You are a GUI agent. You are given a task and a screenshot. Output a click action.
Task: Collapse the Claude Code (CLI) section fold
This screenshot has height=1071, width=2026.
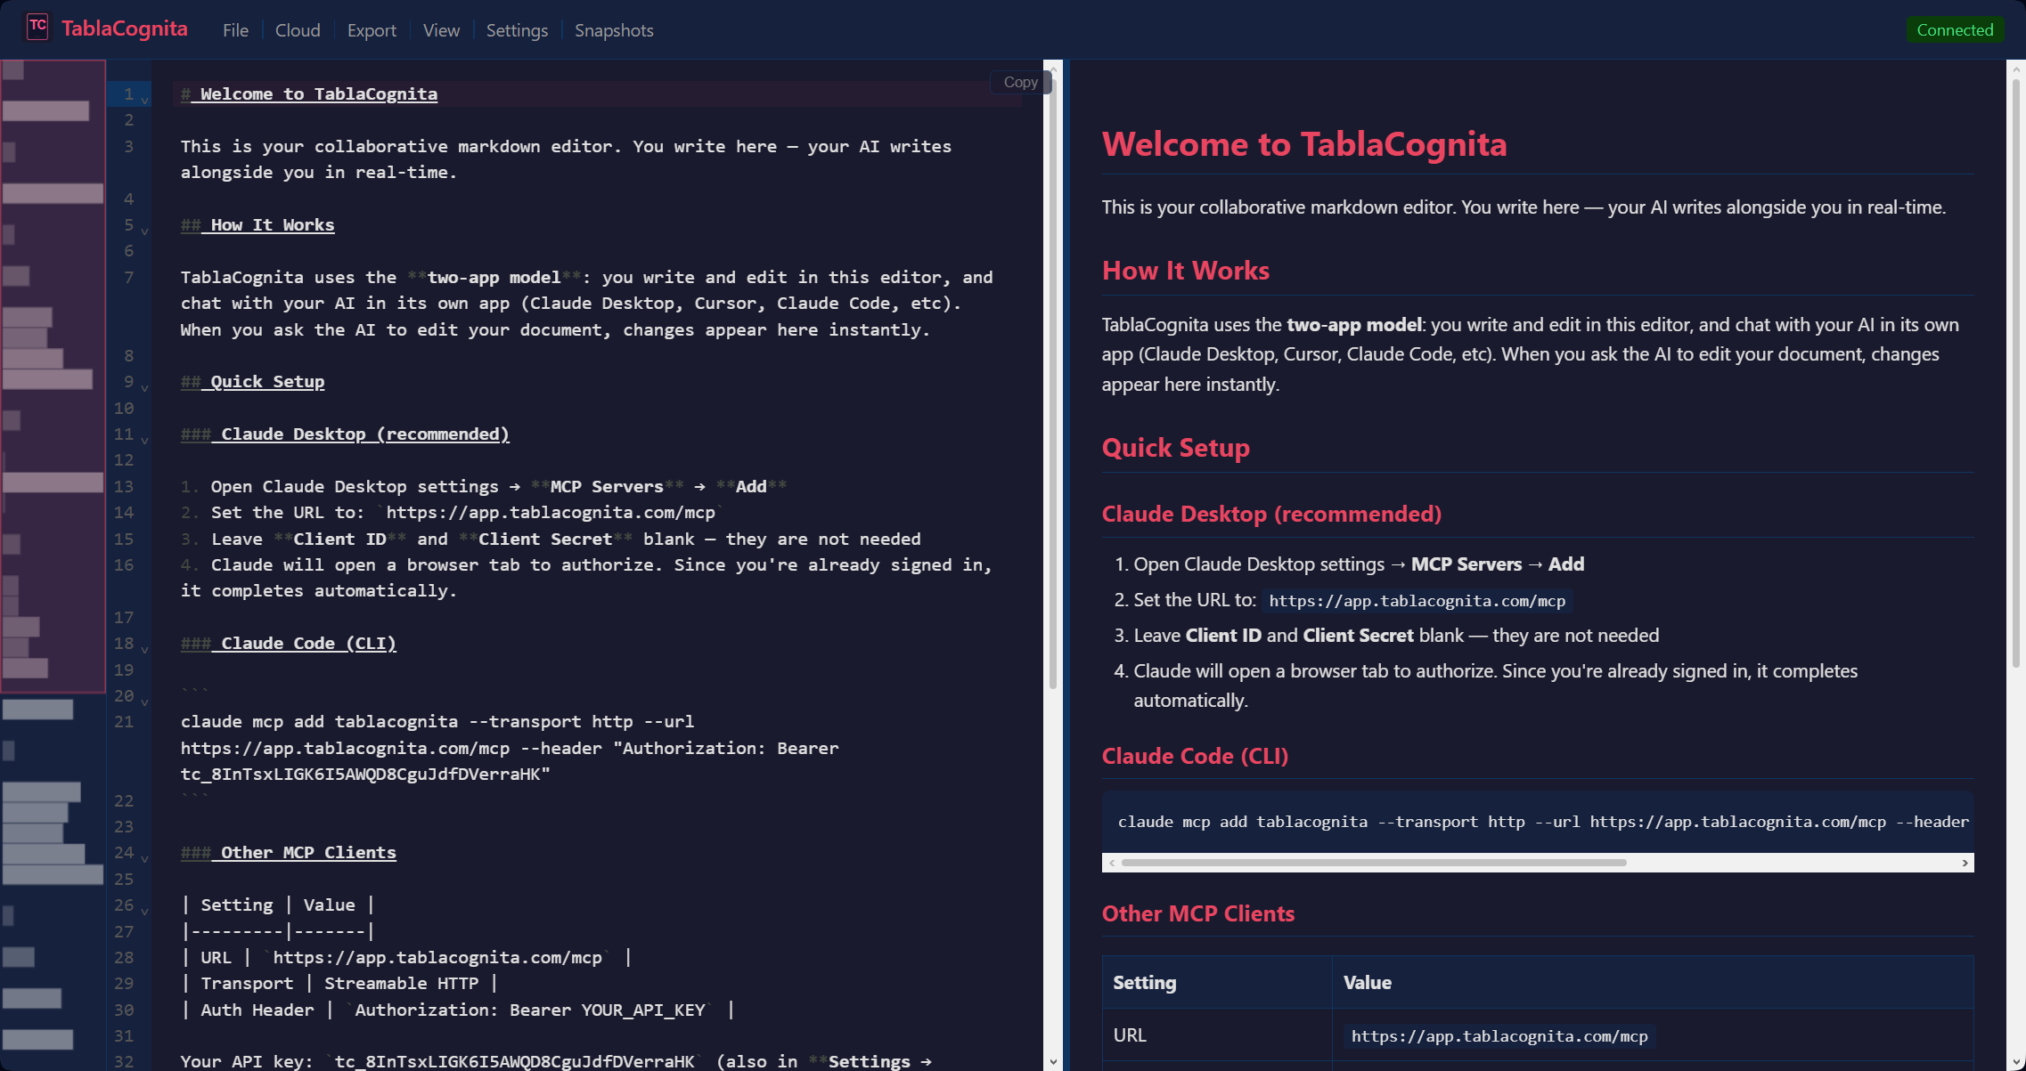pos(144,648)
